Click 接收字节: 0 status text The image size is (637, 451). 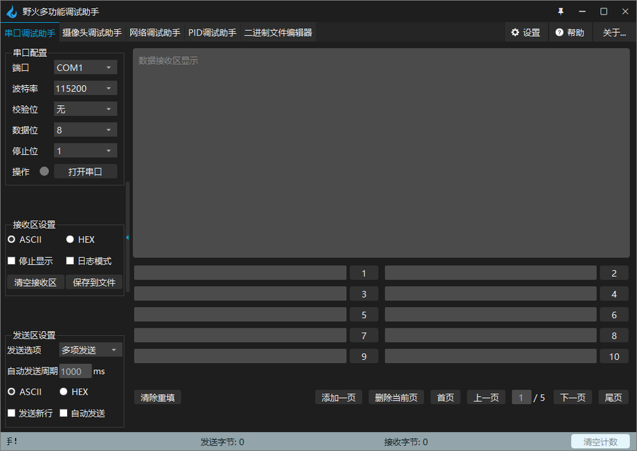406,442
